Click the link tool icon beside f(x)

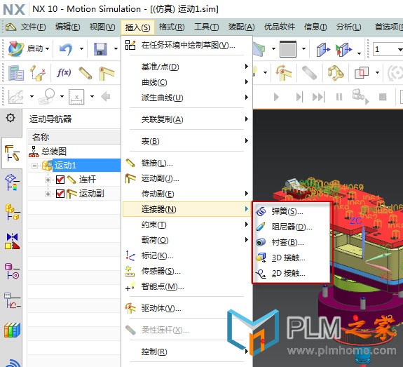coord(86,73)
